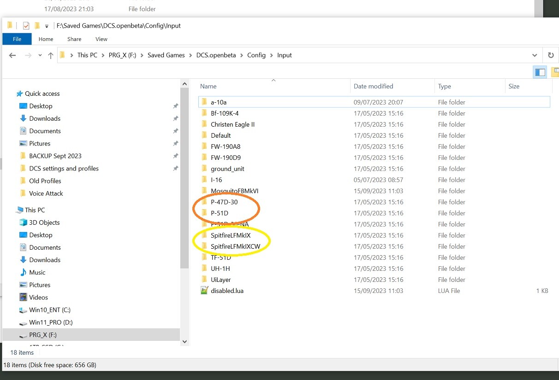Open Desktop under Quick access
559x380 pixels.
click(41, 106)
